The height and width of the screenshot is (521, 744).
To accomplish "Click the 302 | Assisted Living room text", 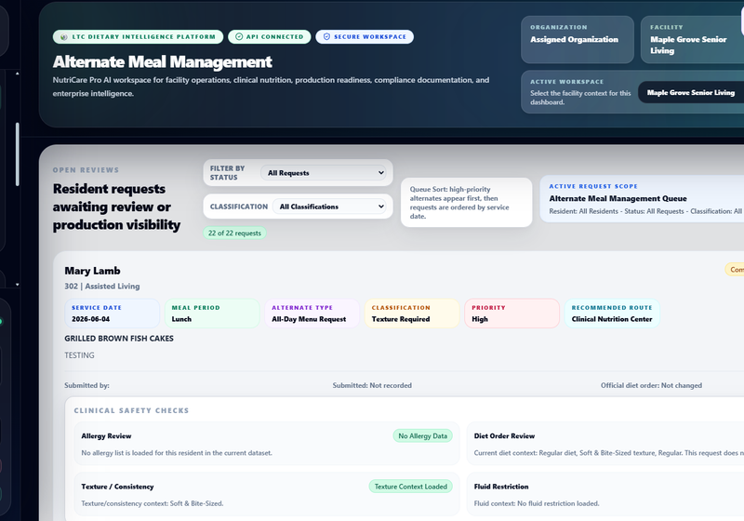I will point(102,287).
